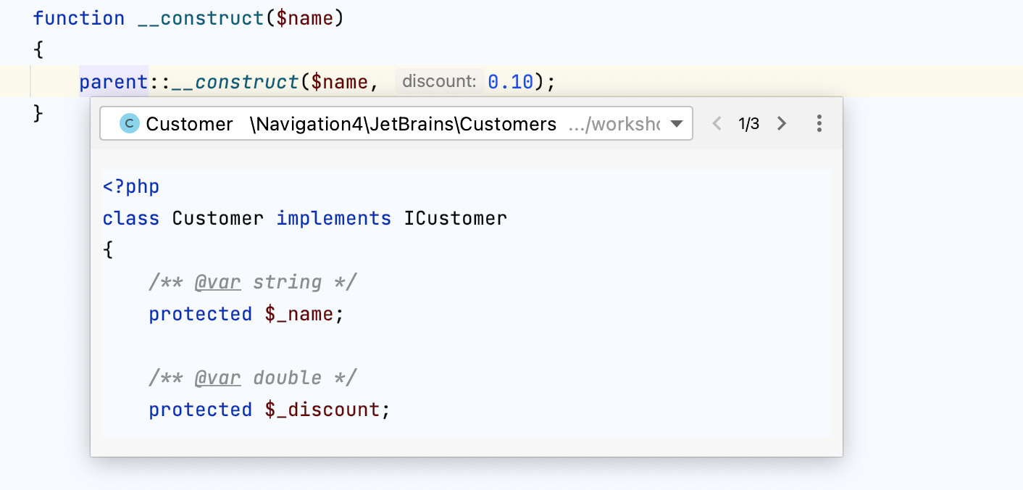Viewport: 1023px width, 490px height.
Task: Click the 'implements' keyword in popup
Action: click(334, 218)
